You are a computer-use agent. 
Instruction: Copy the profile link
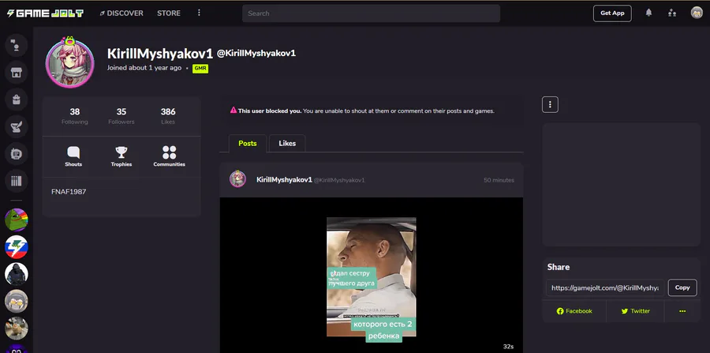click(682, 287)
